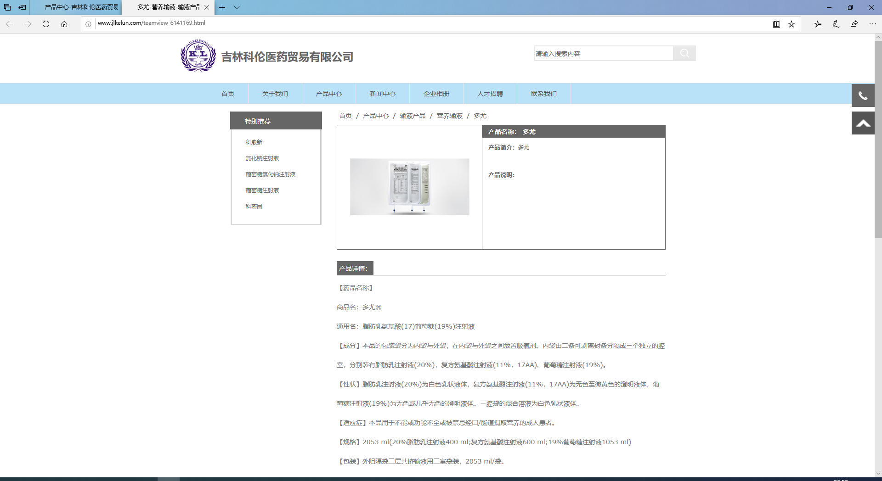
Task: Open 新闻中心 navigation item
Action: pos(383,94)
